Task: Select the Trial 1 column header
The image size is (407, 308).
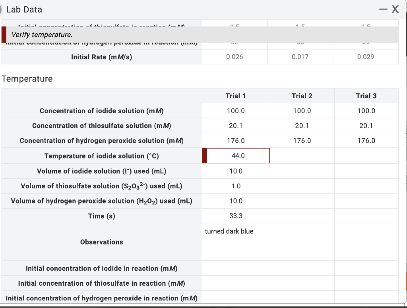Action: [x=236, y=96]
